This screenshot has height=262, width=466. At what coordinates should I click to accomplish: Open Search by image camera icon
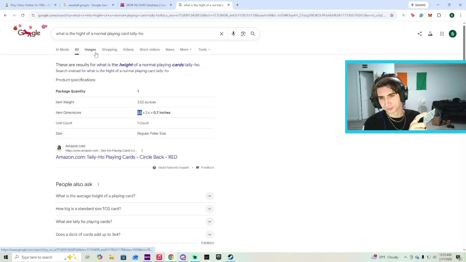[x=243, y=33]
